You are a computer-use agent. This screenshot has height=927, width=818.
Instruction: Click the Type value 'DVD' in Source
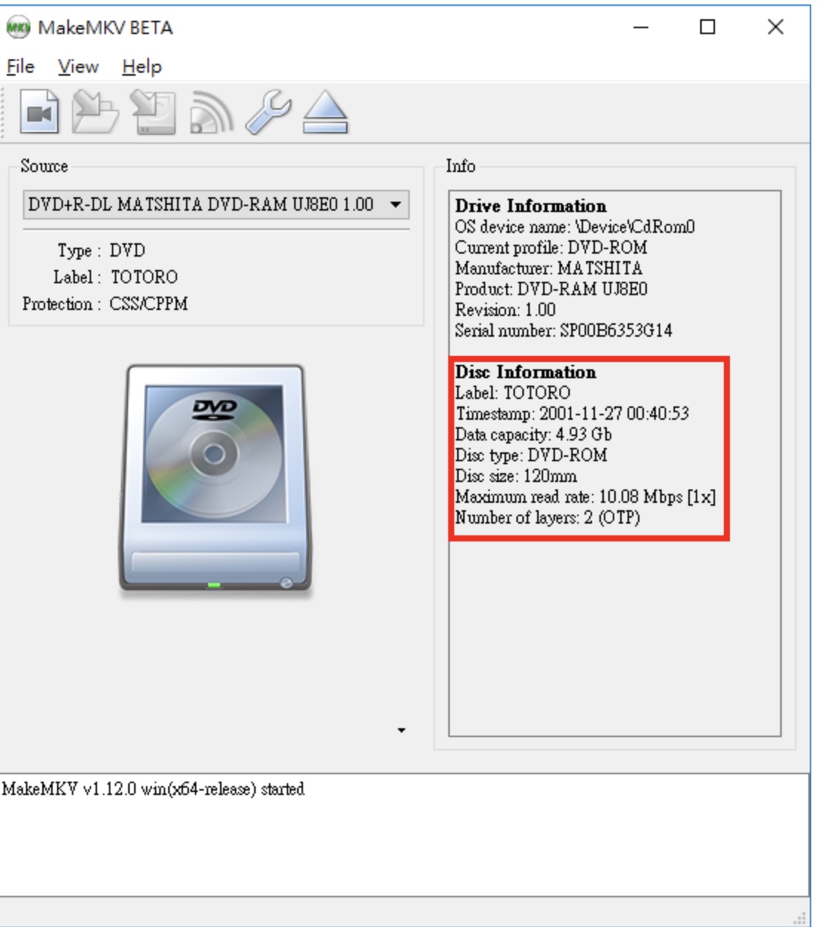tap(127, 251)
